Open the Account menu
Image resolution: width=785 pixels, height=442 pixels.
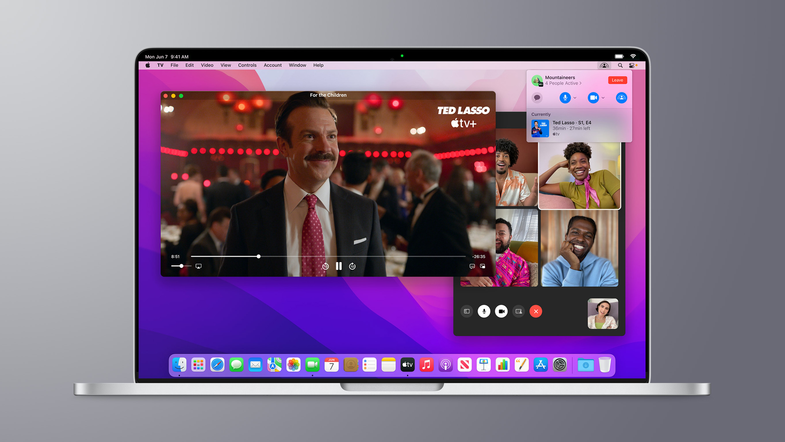coord(273,65)
